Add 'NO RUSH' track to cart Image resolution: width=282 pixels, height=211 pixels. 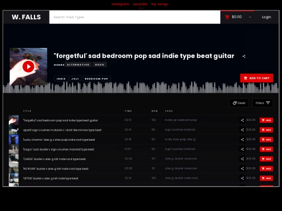(x=266, y=169)
